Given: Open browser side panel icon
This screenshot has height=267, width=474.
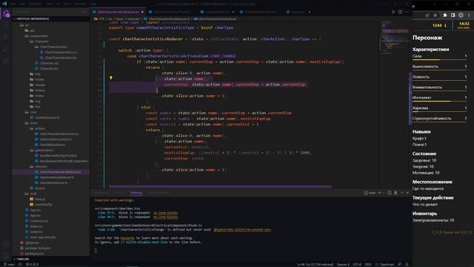Looking at the screenshot, I should click(x=453, y=15).
